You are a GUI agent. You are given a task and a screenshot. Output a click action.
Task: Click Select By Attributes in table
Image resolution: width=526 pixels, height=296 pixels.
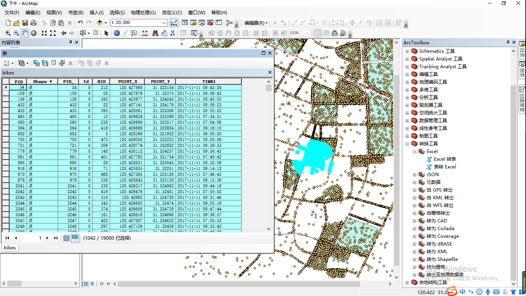click(x=37, y=63)
